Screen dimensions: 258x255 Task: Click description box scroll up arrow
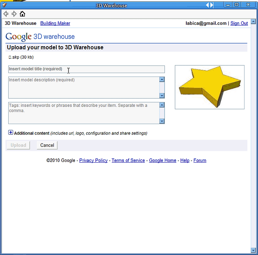[162, 80]
